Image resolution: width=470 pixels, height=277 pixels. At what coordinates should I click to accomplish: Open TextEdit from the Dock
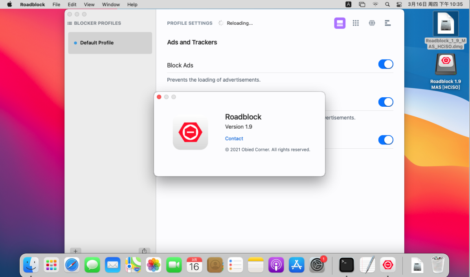(x=367, y=265)
